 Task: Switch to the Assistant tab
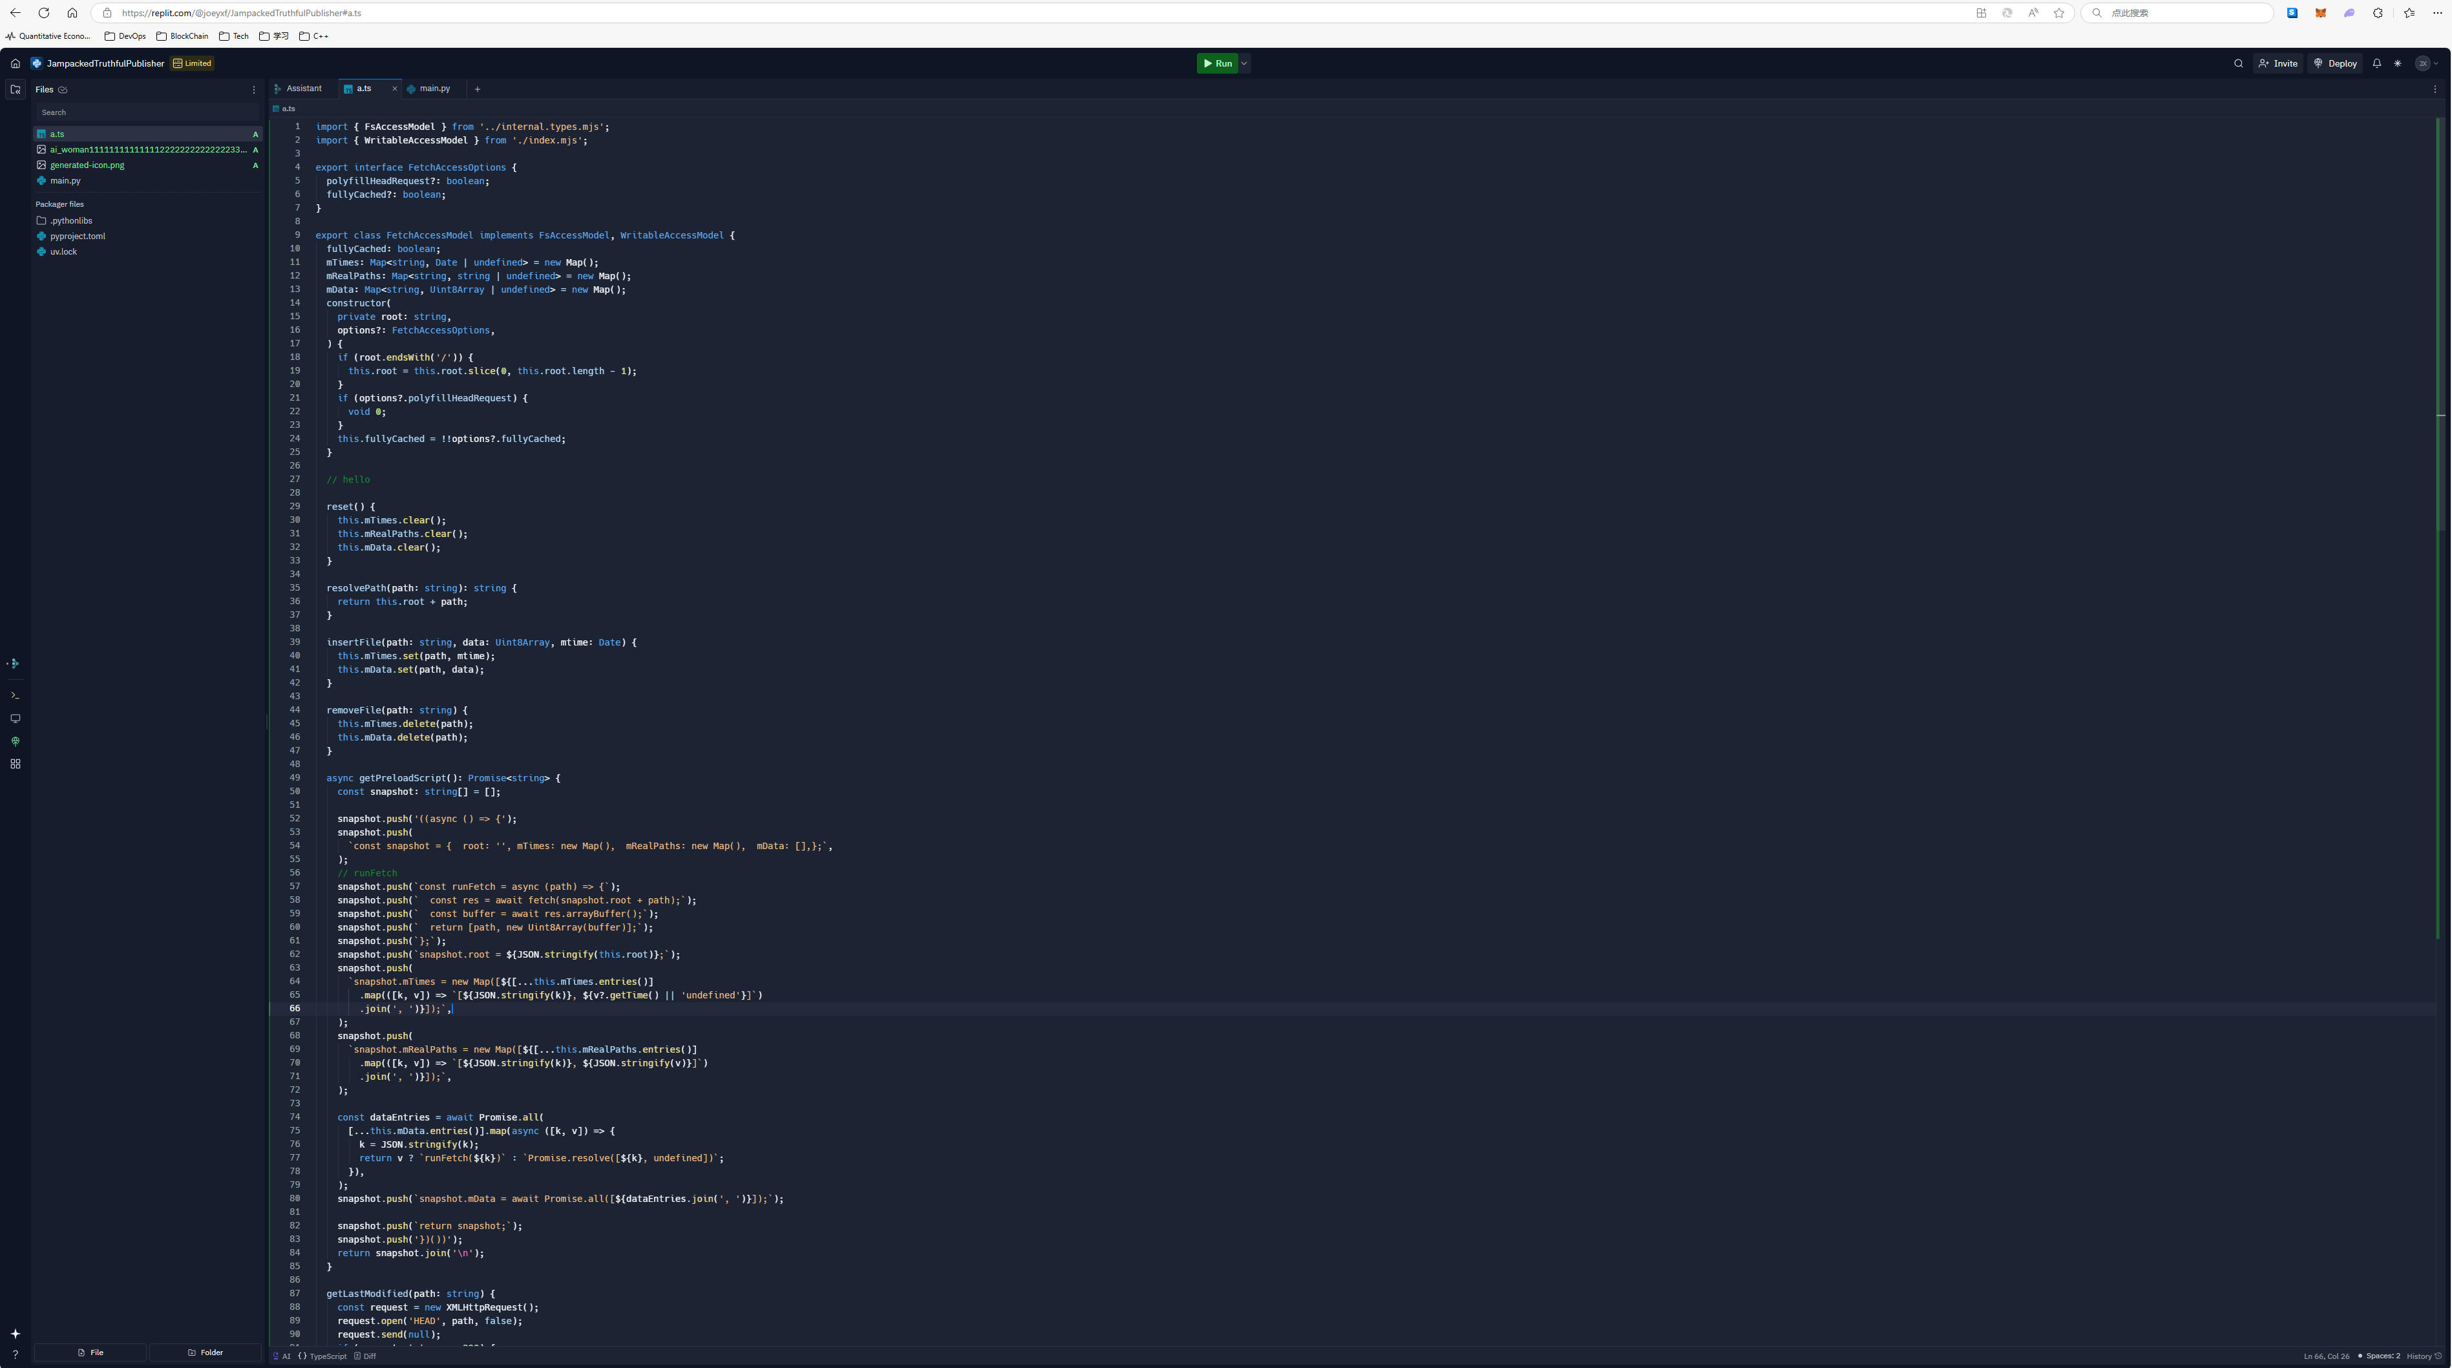point(304,89)
